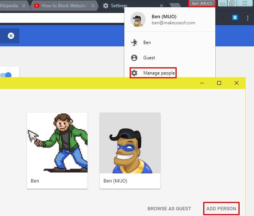The width and height of the screenshot is (254, 216).
Task: Click the Ben label under first card
Action: (x=35, y=181)
